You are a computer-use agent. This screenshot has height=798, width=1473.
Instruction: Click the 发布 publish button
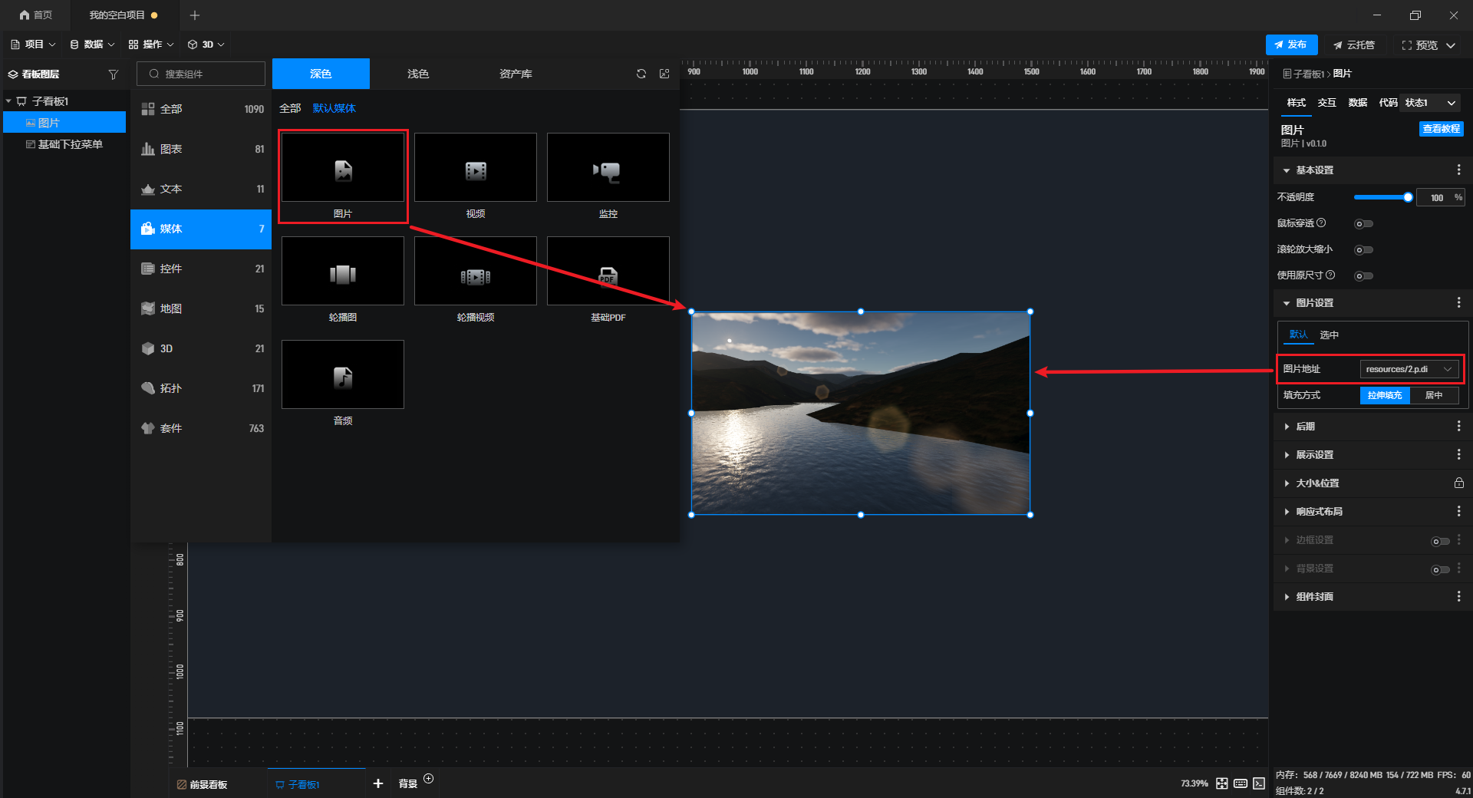[1291, 45]
